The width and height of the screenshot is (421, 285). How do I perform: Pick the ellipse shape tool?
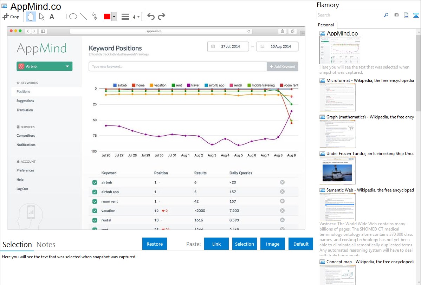73,17
